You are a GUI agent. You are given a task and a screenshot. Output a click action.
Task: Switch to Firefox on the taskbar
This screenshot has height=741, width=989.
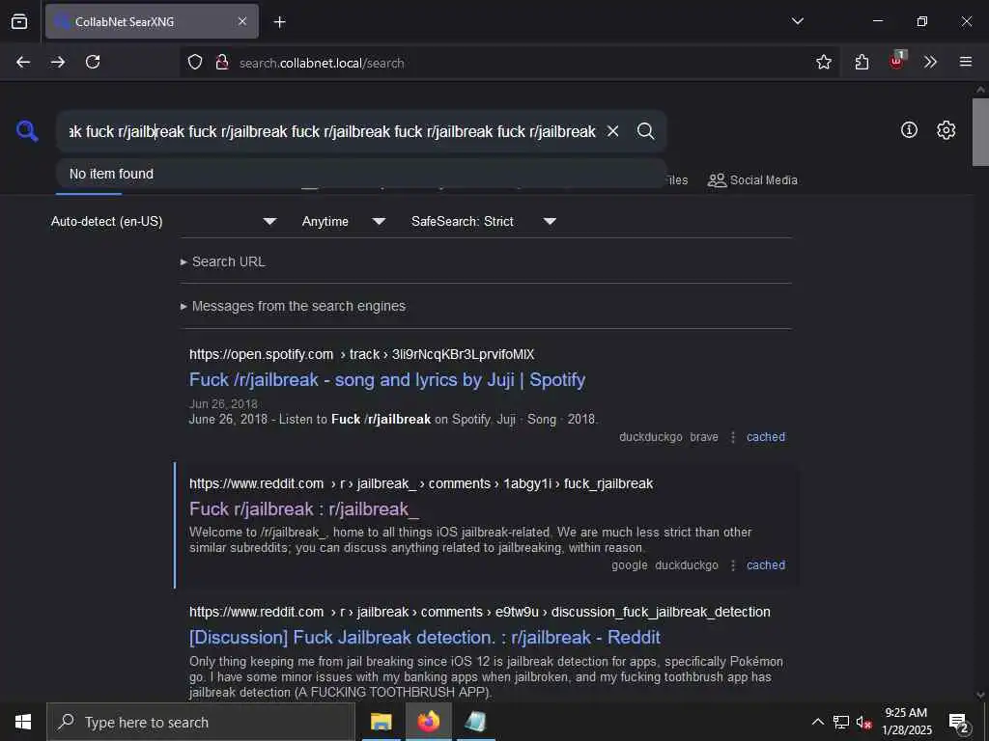tap(428, 722)
